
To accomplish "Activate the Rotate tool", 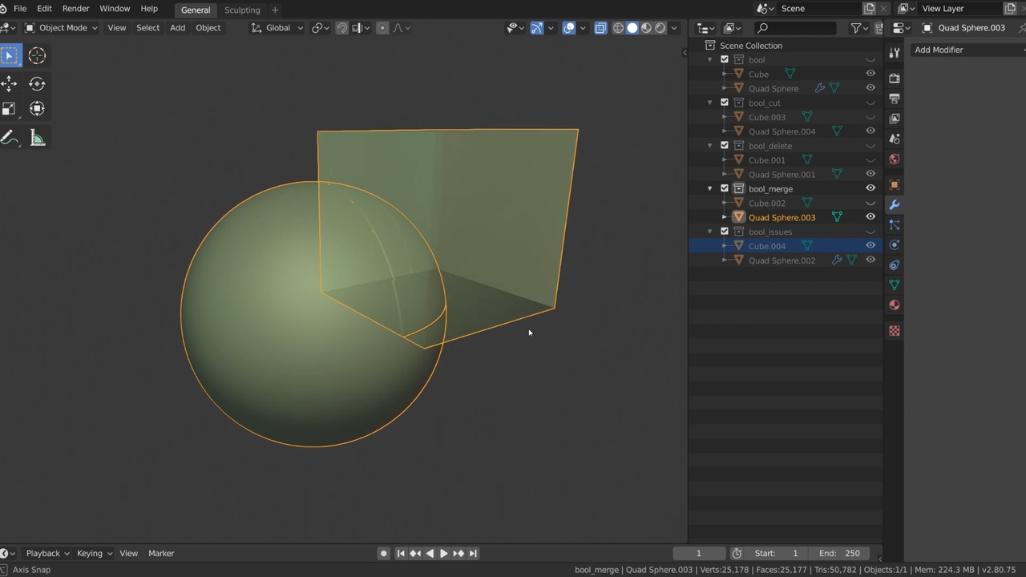I will pyautogui.click(x=37, y=83).
